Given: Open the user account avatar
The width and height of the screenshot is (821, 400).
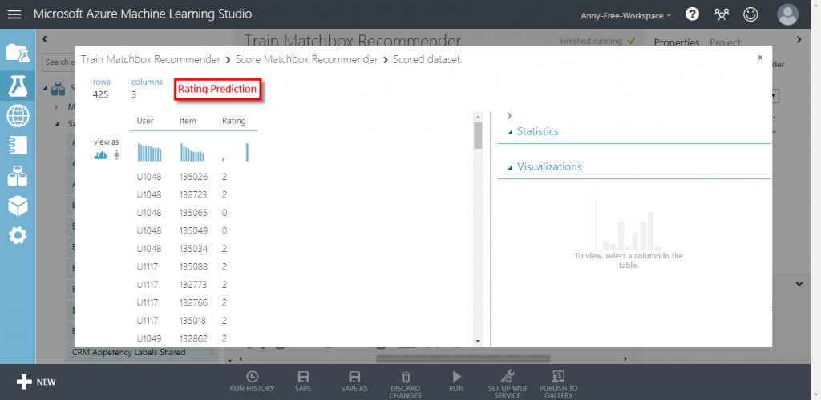Looking at the screenshot, I should click(x=788, y=14).
